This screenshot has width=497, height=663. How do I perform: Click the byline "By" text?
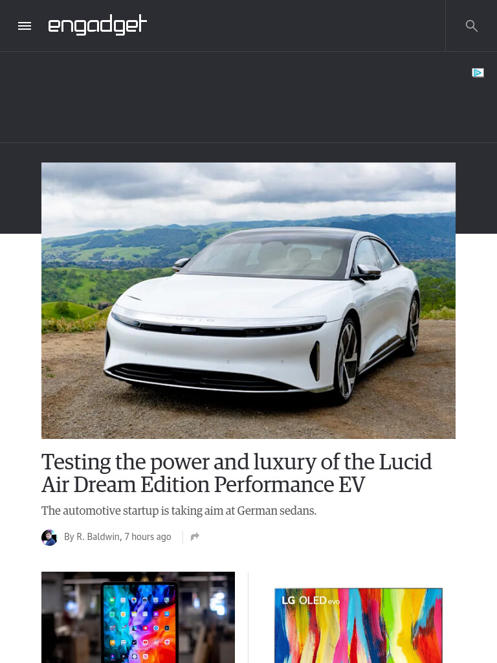(x=69, y=537)
